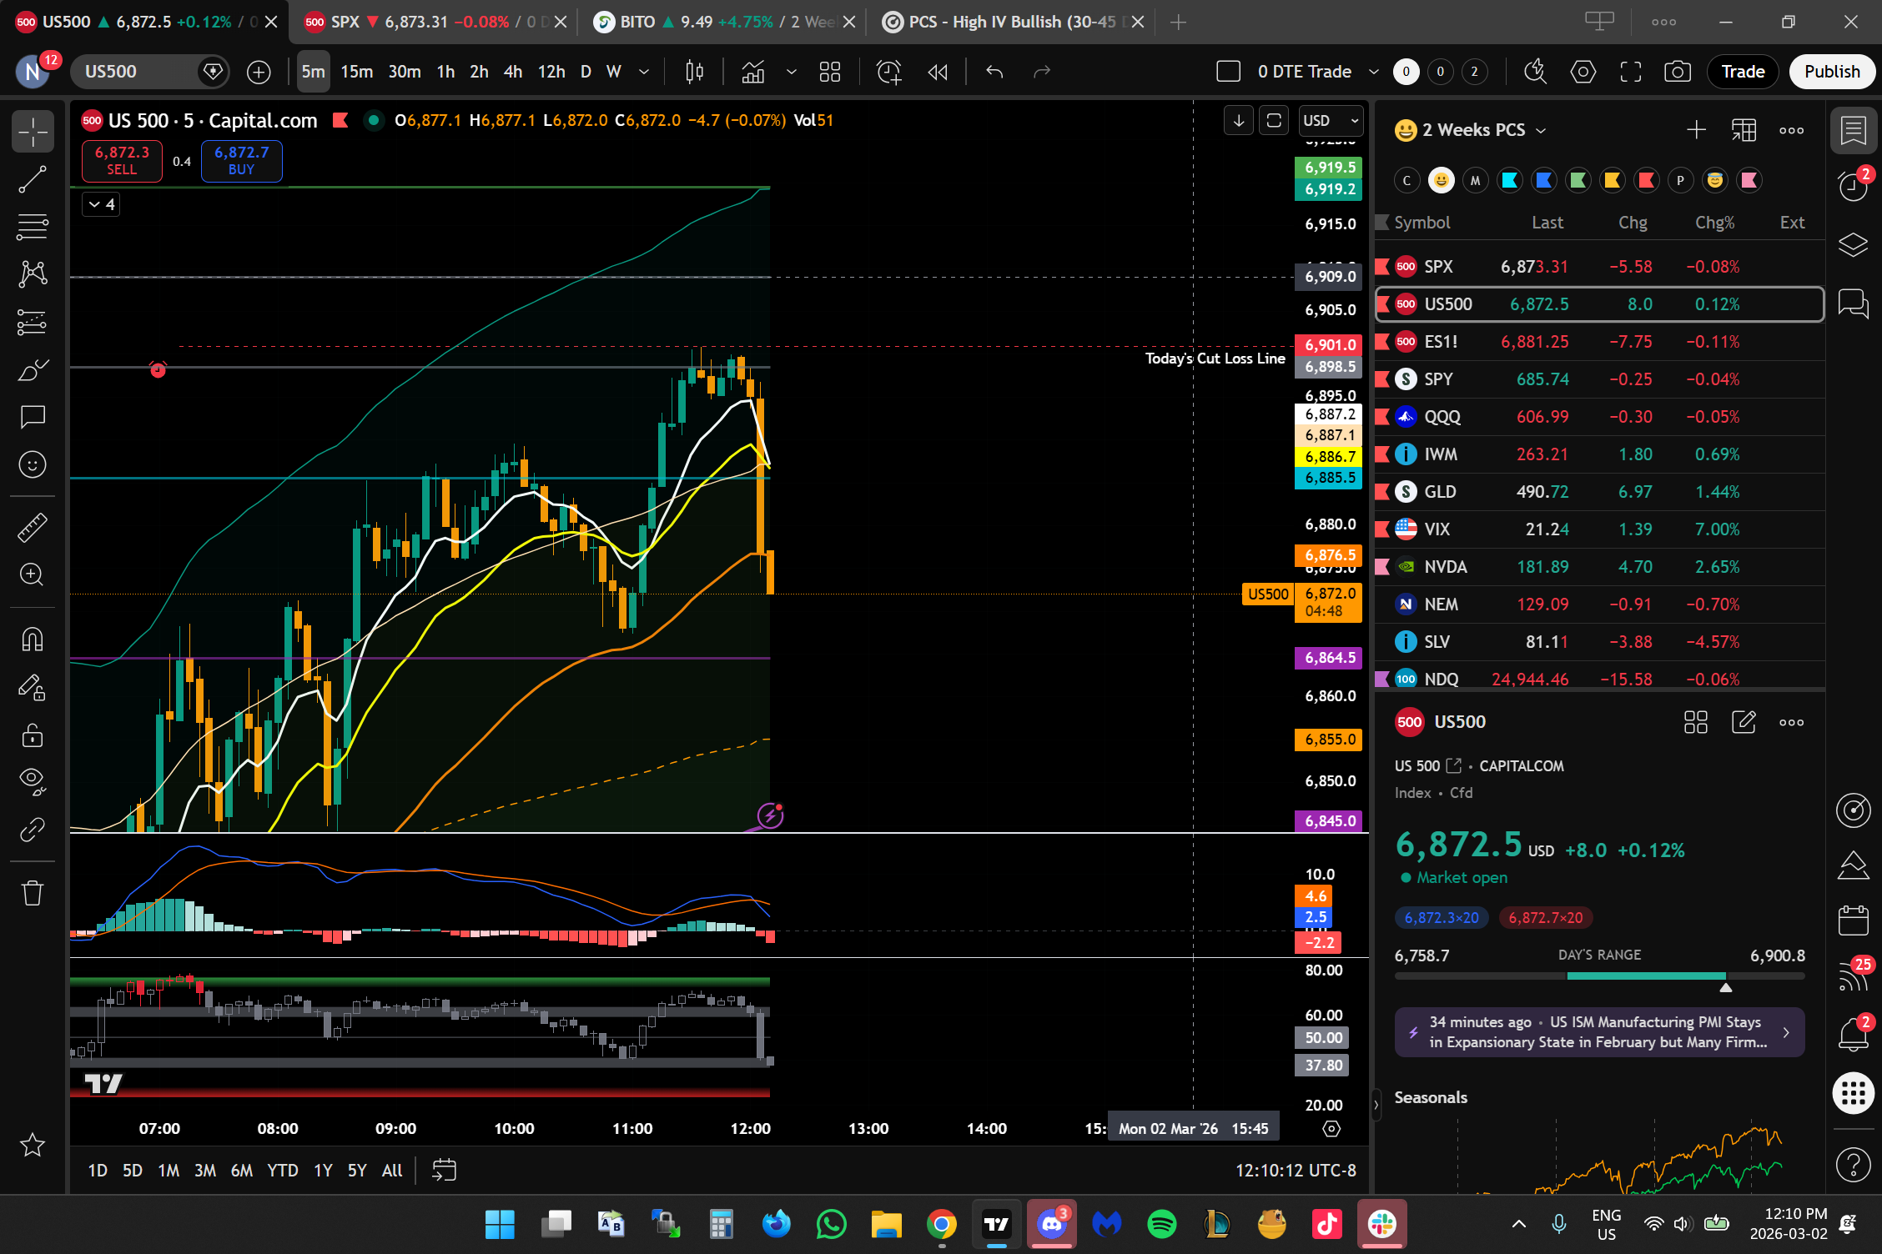1882x1254 pixels.
Task: Select the trend line drawing tool
Action: (33, 179)
